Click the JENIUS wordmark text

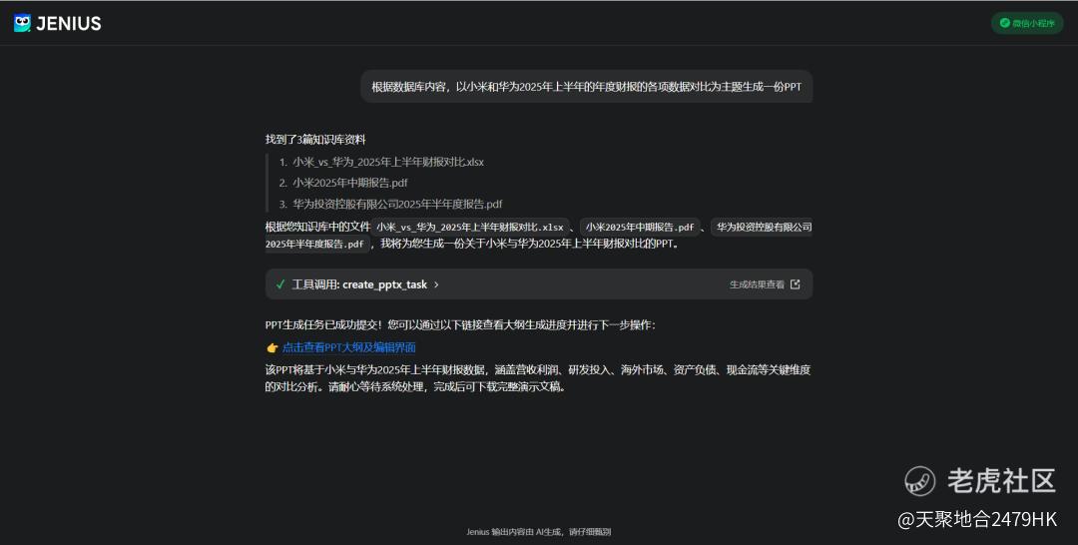point(69,23)
